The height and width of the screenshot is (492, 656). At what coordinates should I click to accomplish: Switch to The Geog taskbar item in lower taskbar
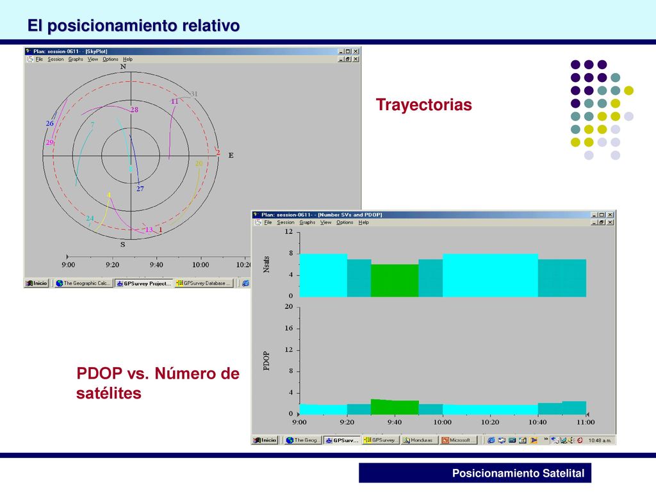tap(303, 440)
